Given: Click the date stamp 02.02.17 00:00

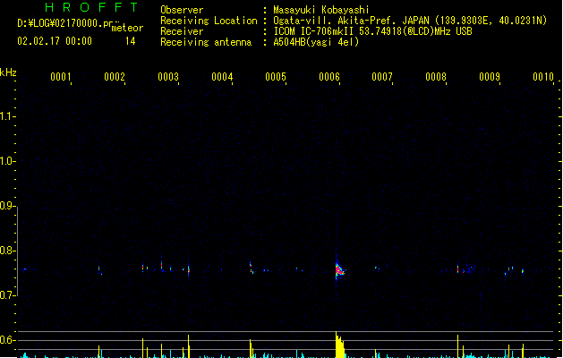Looking at the screenshot, I should [55, 41].
